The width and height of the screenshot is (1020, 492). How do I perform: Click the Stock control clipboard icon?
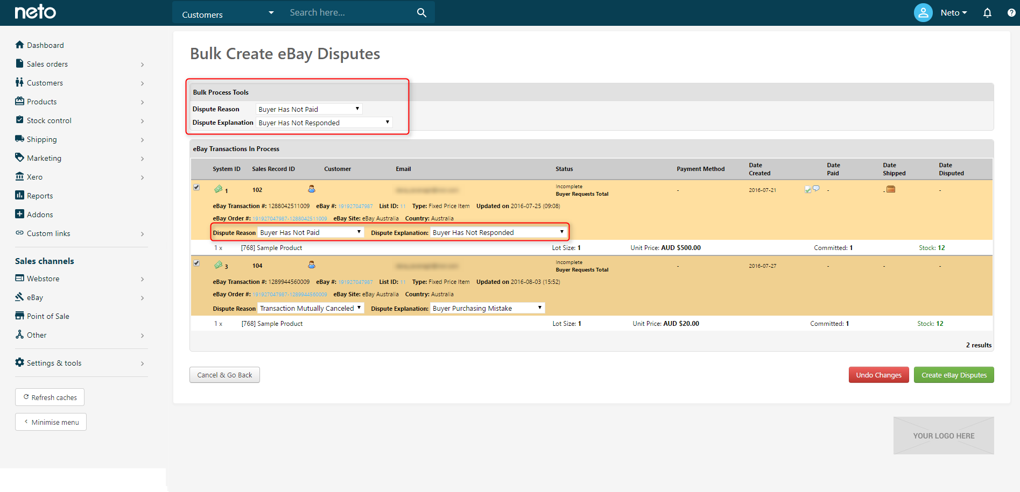tap(20, 120)
